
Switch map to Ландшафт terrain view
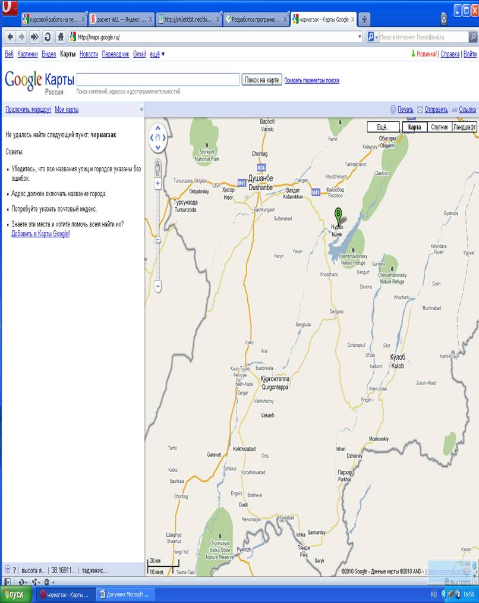[x=464, y=127]
